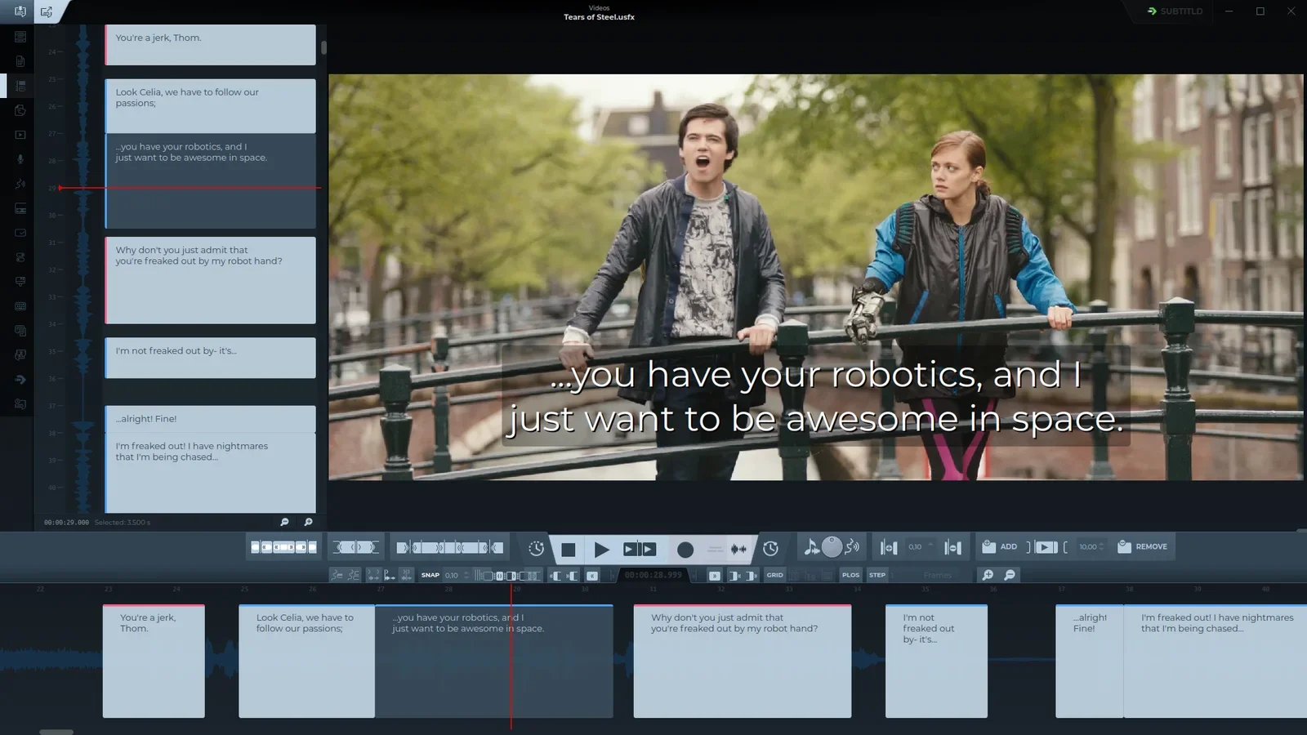
Task: Adjust the round volume knob
Action: pos(832,547)
